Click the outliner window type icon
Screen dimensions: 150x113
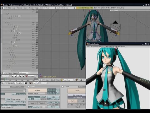pos(3,73)
